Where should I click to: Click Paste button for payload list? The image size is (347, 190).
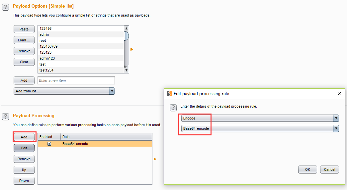[x=24, y=29]
